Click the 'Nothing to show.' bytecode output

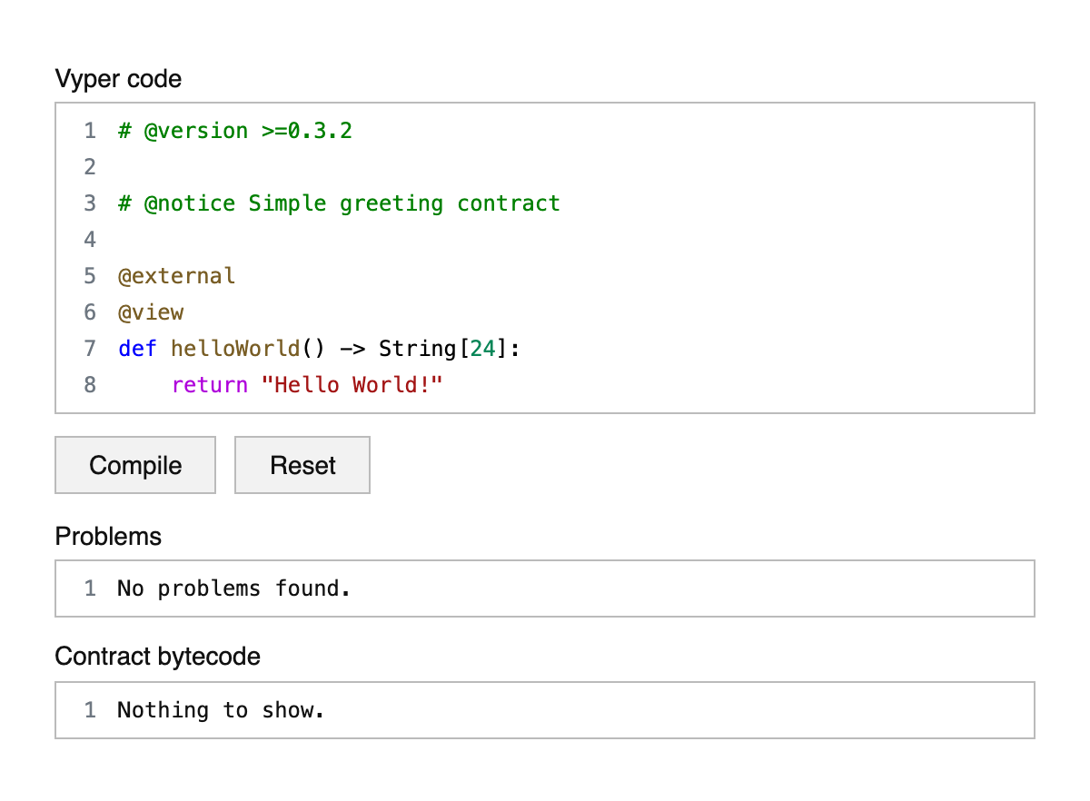tap(221, 710)
